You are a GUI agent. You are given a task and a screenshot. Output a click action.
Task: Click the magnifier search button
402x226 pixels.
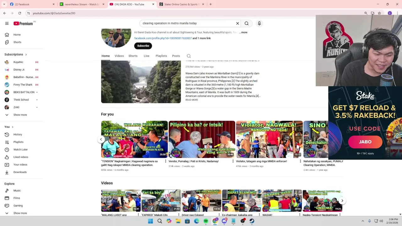[247, 23]
